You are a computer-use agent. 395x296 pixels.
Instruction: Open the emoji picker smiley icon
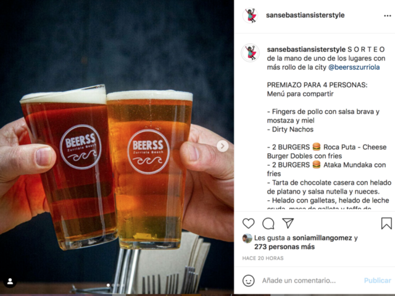pos(248,281)
